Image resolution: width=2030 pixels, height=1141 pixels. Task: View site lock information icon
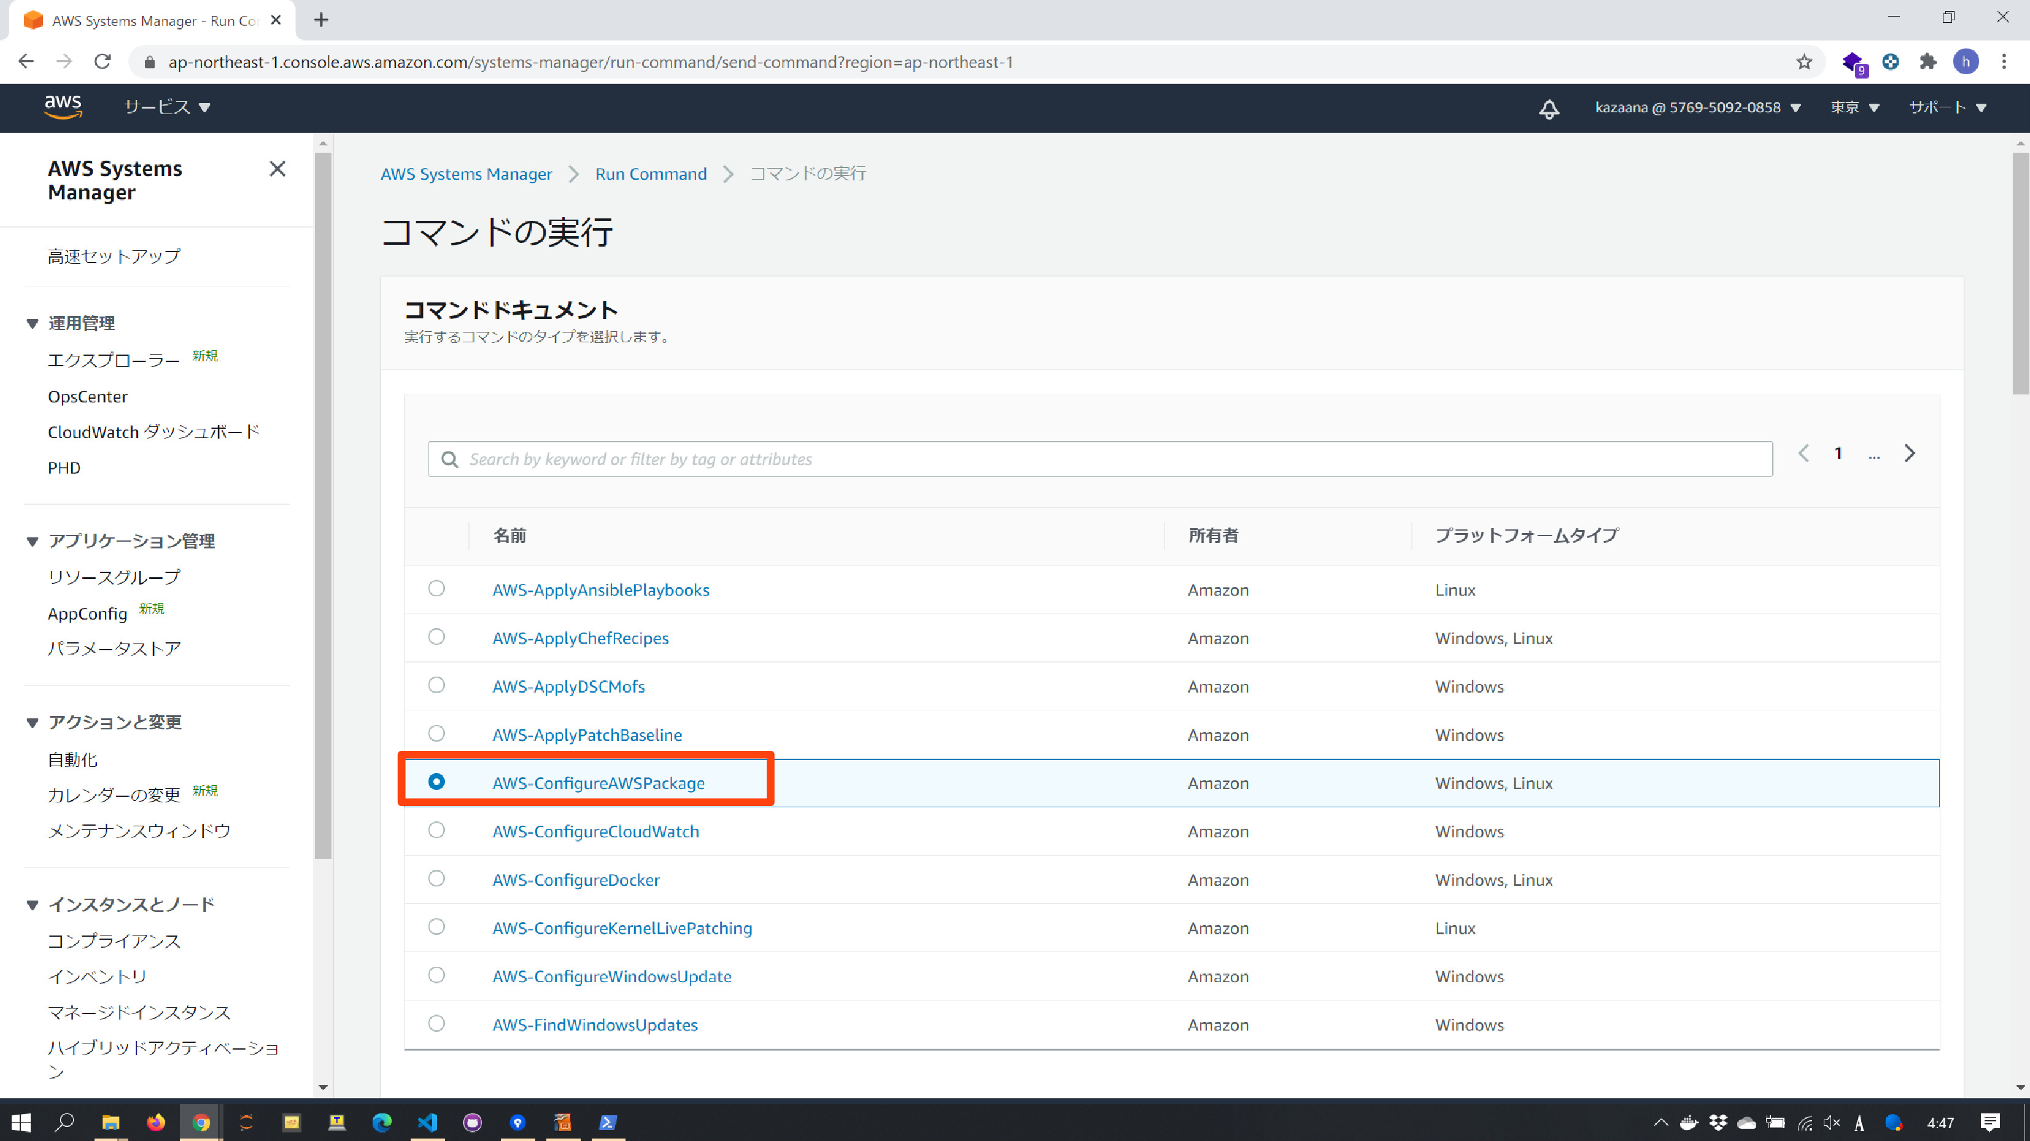pyautogui.click(x=150, y=62)
